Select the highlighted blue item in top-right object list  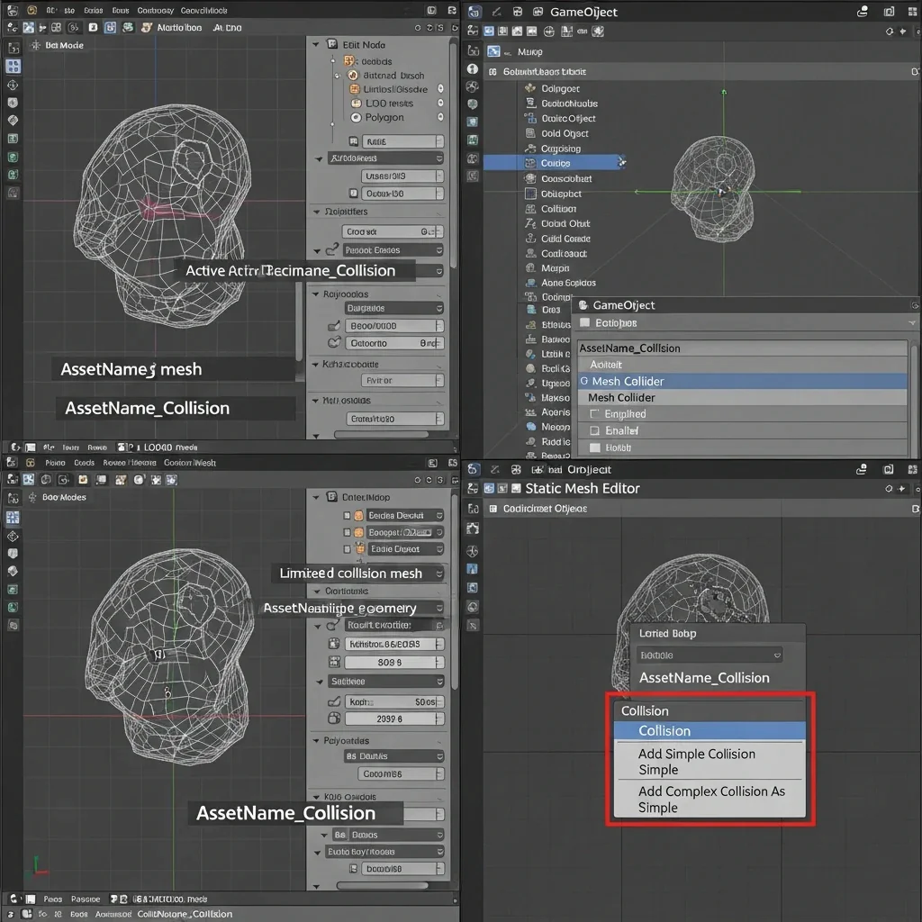pos(554,163)
